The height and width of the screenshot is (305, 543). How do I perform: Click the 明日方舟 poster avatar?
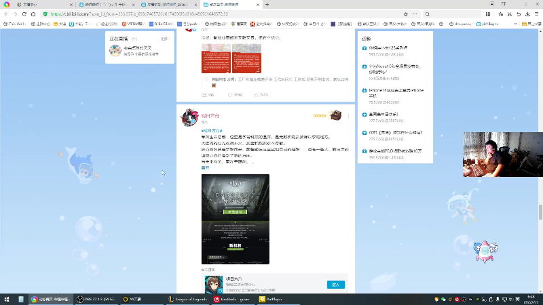pos(189,117)
